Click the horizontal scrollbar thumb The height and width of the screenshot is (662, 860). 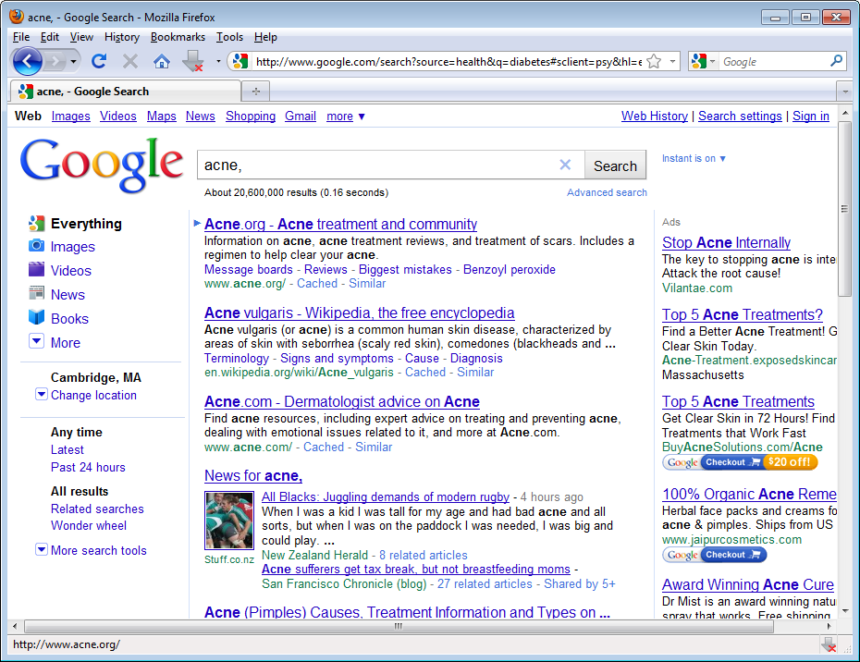(399, 626)
